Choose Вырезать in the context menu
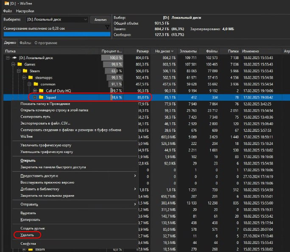Image resolution: width=290 pixels, height=252 pixels. 28,213
